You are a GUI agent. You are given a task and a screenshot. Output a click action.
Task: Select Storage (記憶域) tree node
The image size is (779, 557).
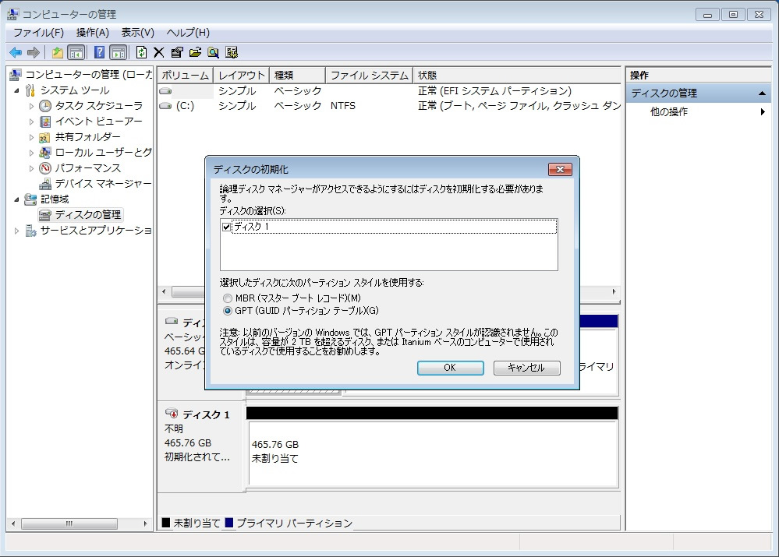[54, 199]
